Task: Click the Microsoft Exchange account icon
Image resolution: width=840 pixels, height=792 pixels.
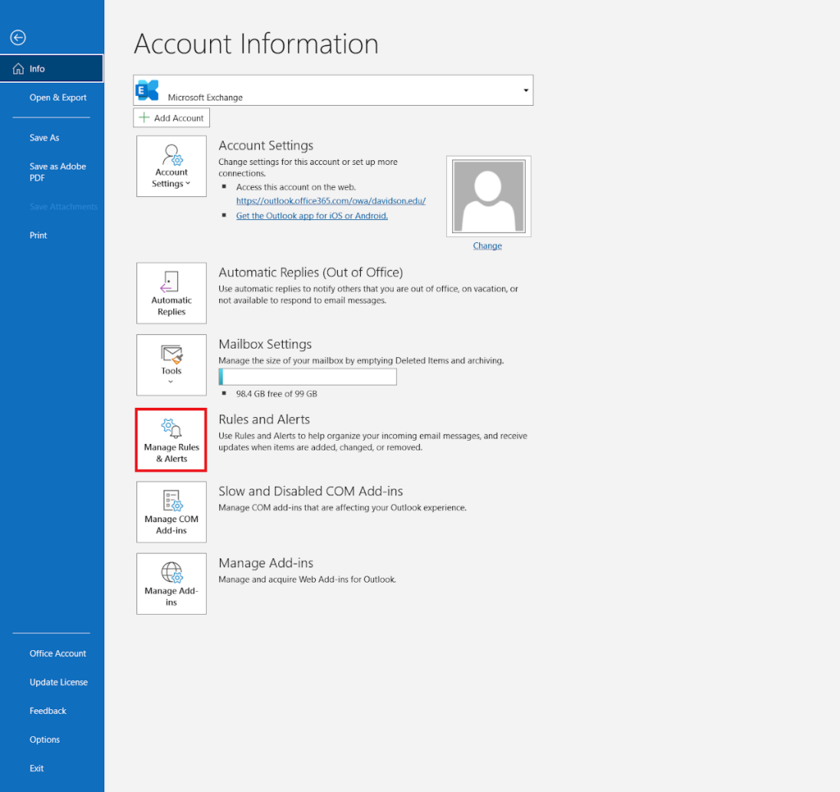Action: click(148, 90)
